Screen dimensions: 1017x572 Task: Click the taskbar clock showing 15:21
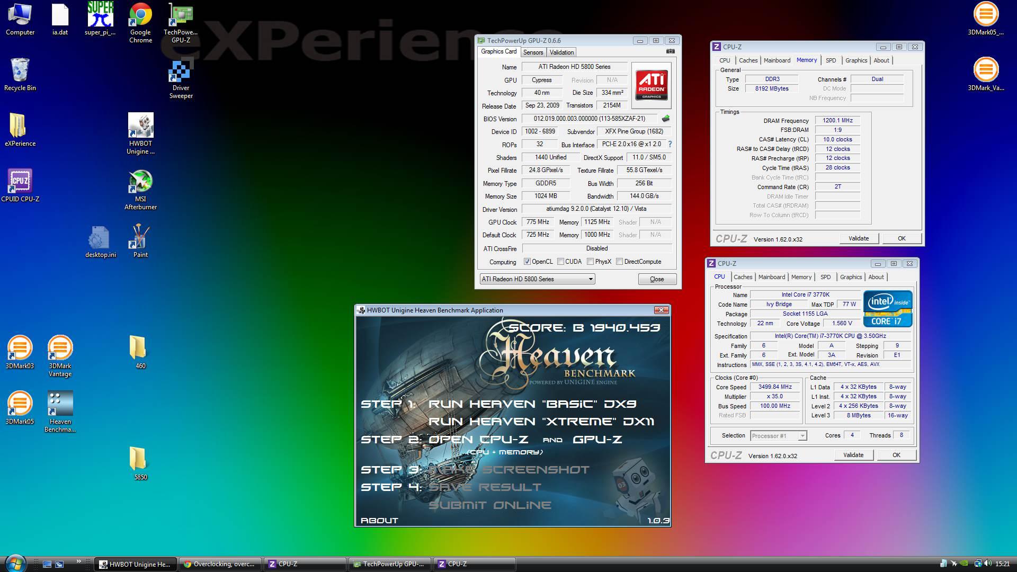pos(1002,564)
